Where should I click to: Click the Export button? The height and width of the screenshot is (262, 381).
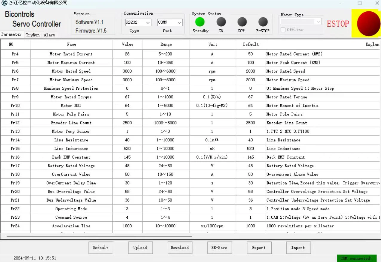[x=259, y=248]
